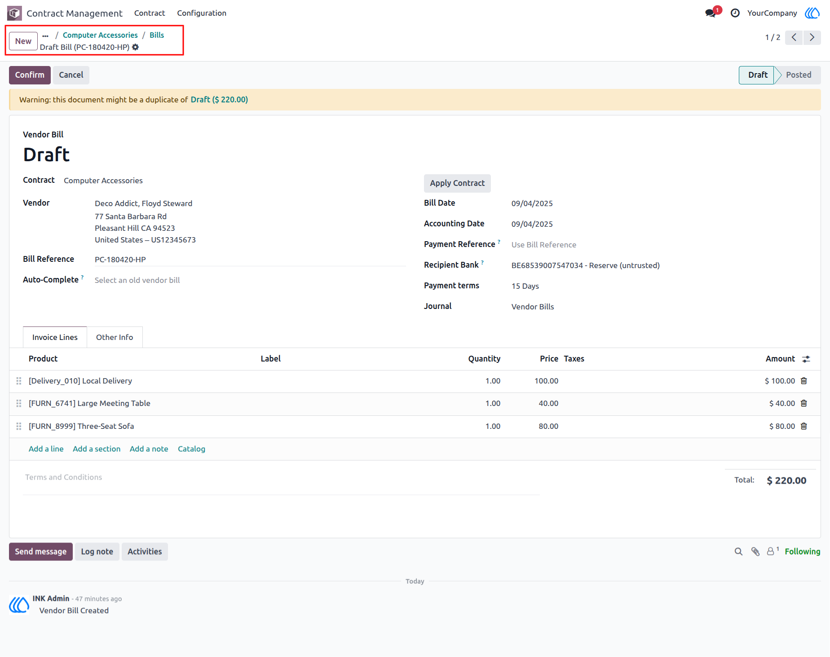Go to previous record arrow
This screenshot has width=830, height=657.
(794, 37)
